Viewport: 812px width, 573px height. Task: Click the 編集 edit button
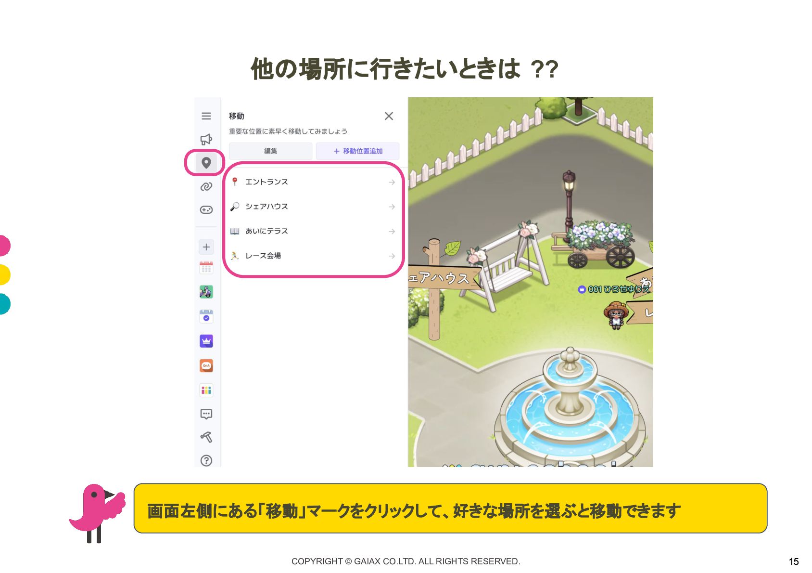tap(270, 151)
